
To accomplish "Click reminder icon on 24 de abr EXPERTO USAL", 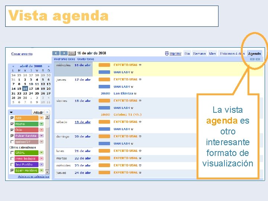I will point(140,173).
